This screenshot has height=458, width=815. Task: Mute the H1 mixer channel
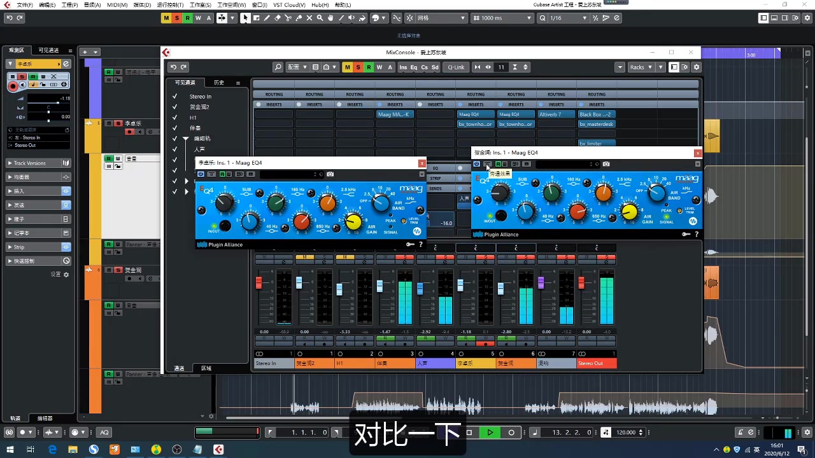pyautogui.click(x=344, y=256)
